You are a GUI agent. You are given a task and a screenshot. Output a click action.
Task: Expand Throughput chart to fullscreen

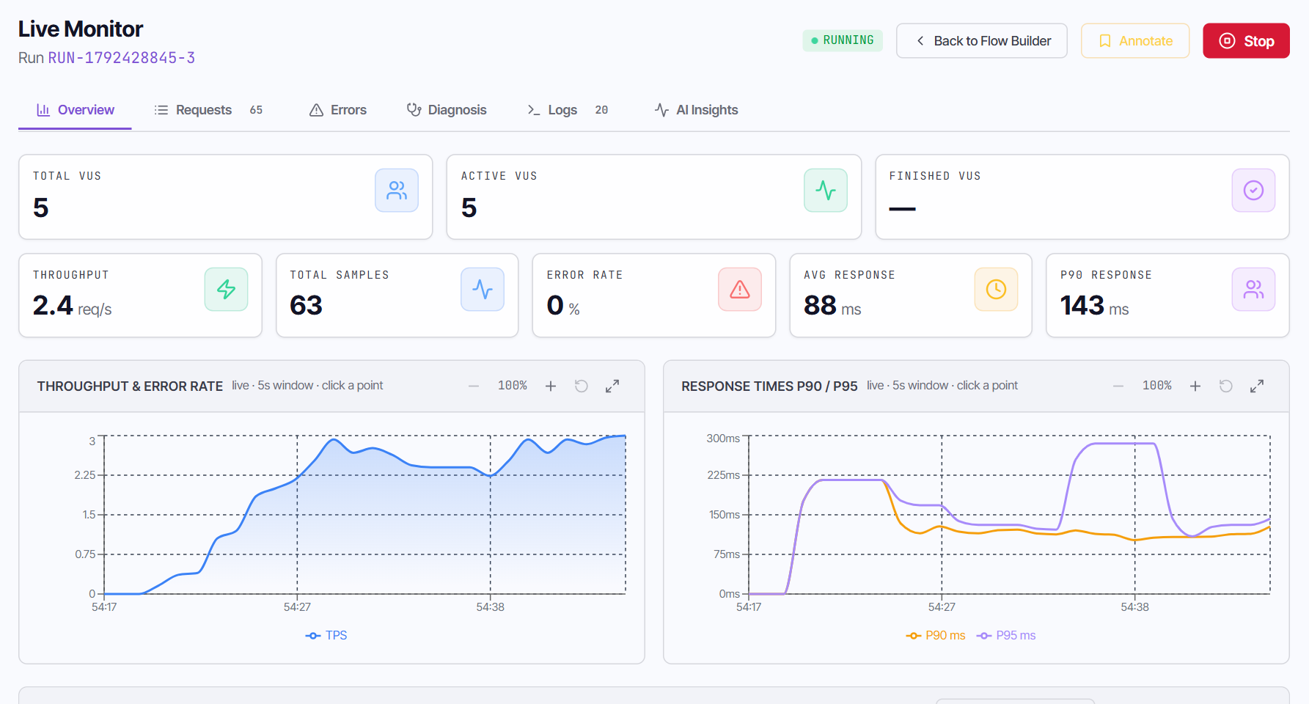(x=612, y=386)
